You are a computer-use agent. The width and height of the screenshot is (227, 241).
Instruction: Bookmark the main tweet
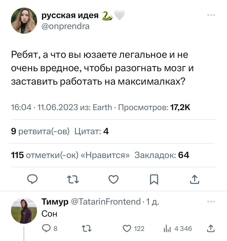154,179
